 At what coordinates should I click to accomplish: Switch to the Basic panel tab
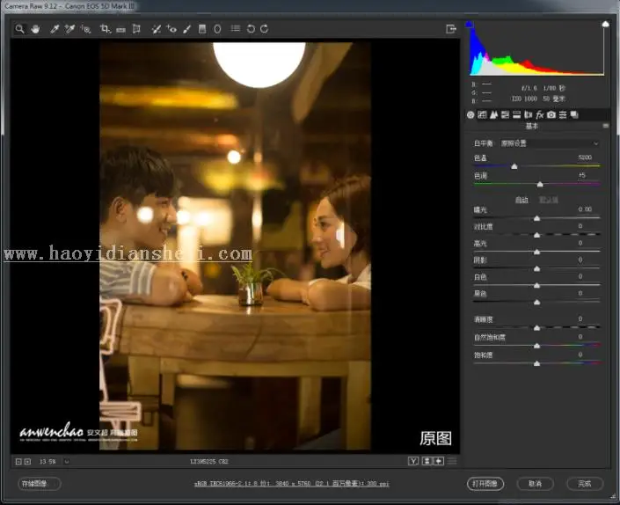point(470,114)
